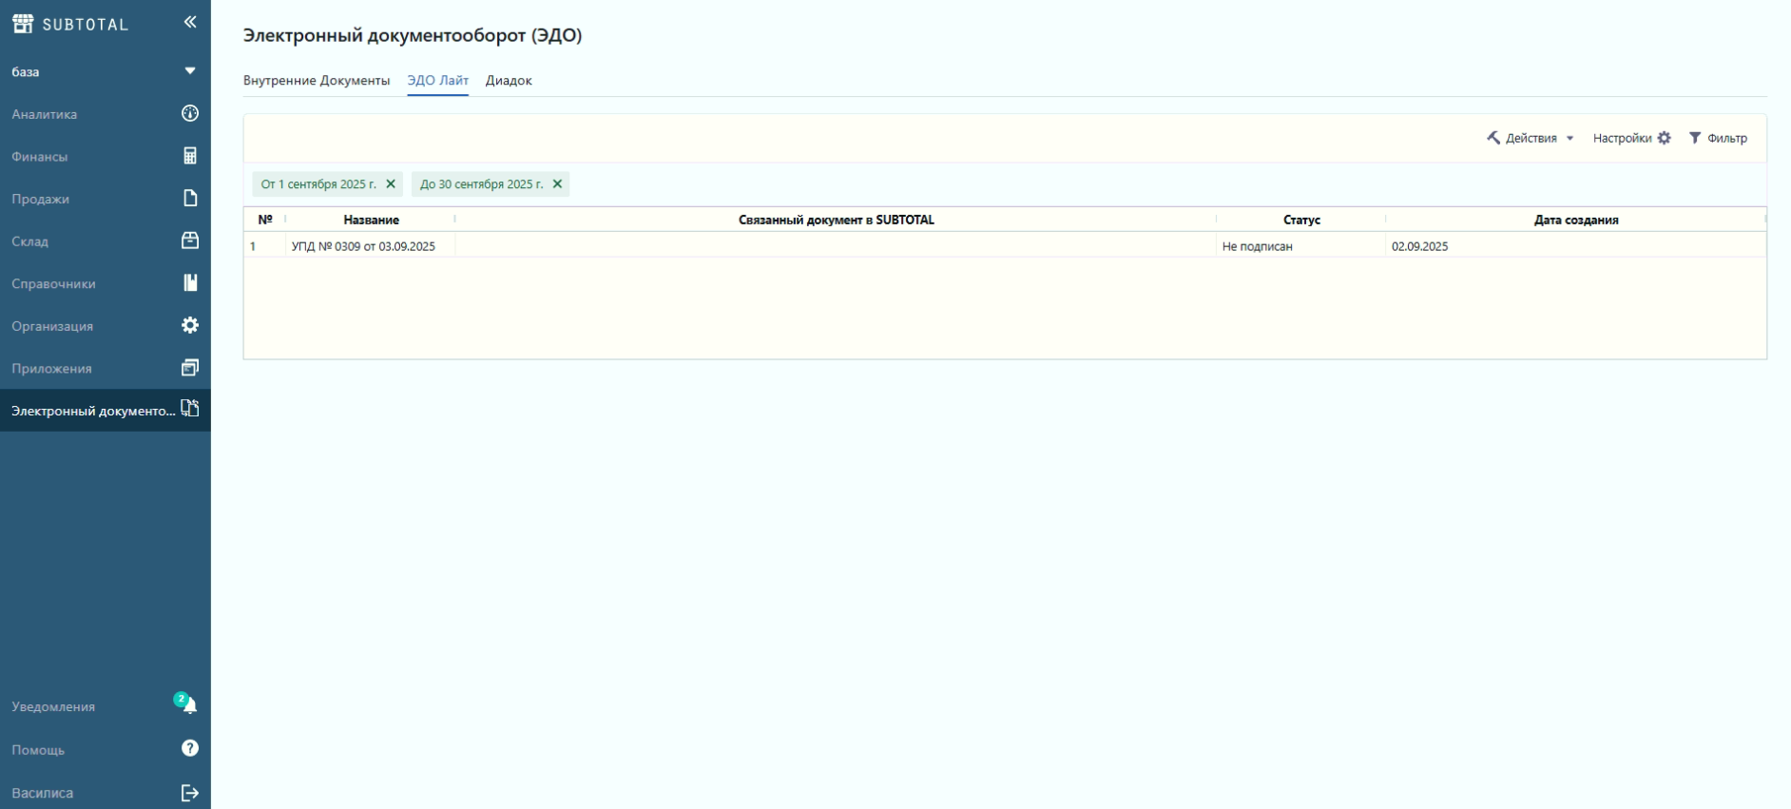Open Настройки table settings
1791x809 pixels.
coord(1631,138)
